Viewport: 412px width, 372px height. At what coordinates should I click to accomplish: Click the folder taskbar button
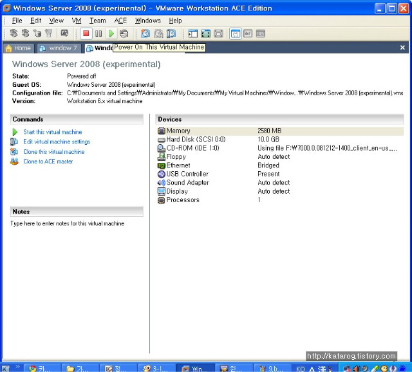[80, 368]
